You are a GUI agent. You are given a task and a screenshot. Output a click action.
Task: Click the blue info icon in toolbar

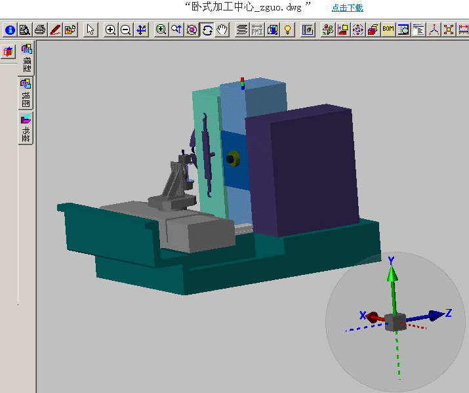(9, 30)
